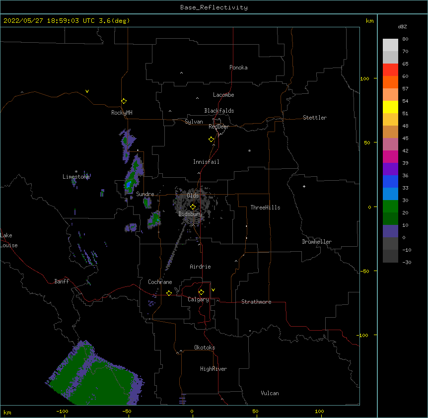Click the km unit label at bottom left
The width and height of the screenshot is (428, 418).
tap(7, 412)
